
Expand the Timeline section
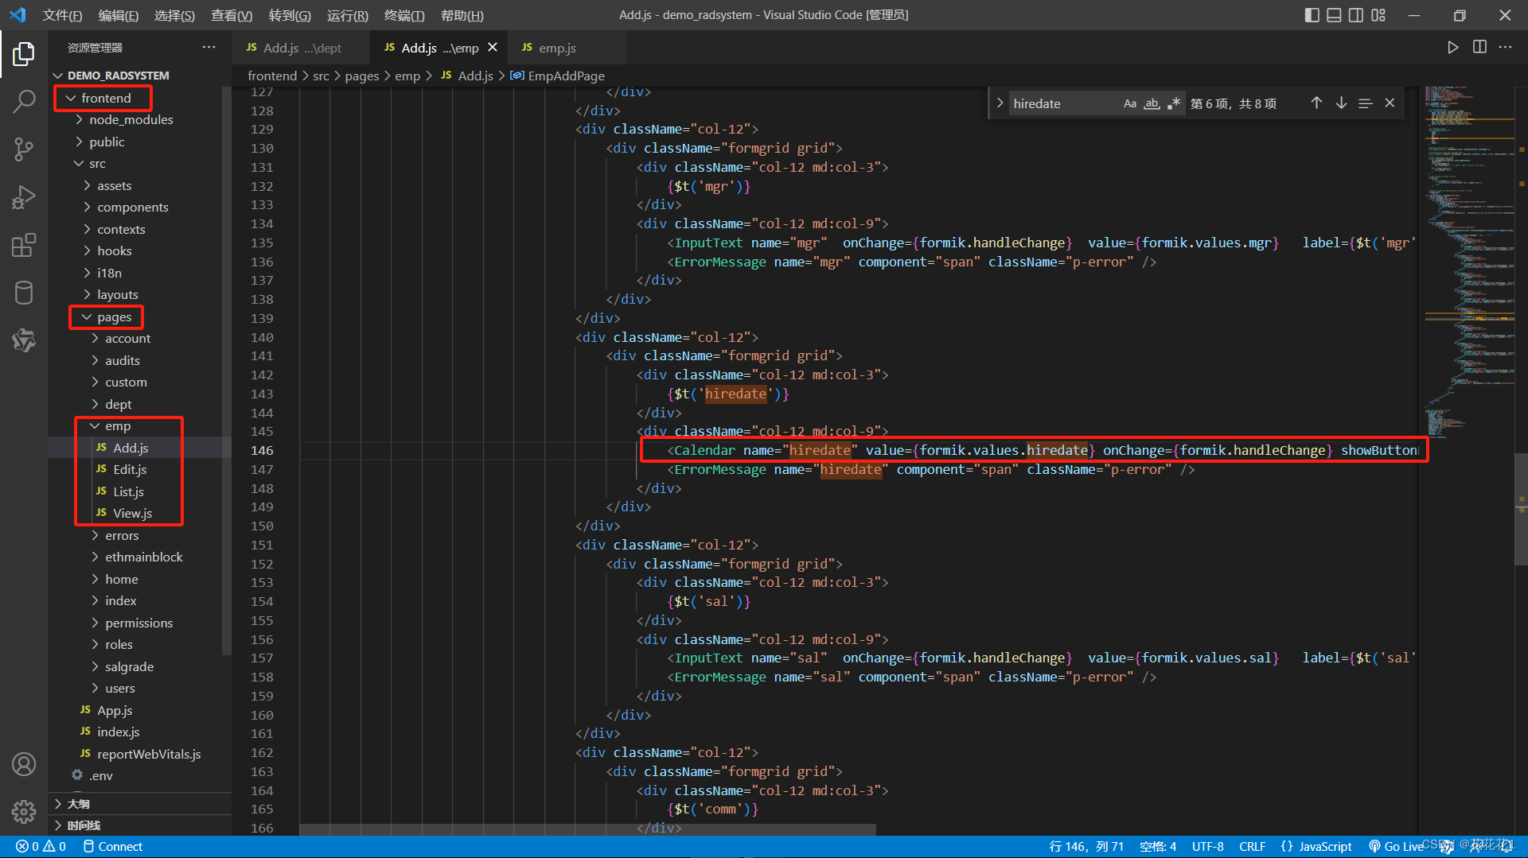coord(83,825)
